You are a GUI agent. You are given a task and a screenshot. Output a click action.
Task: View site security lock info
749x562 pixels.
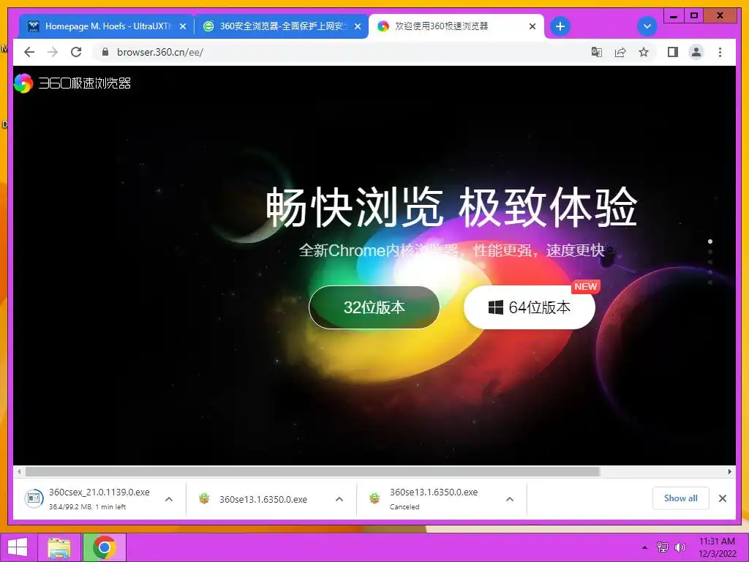tap(105, 52)
